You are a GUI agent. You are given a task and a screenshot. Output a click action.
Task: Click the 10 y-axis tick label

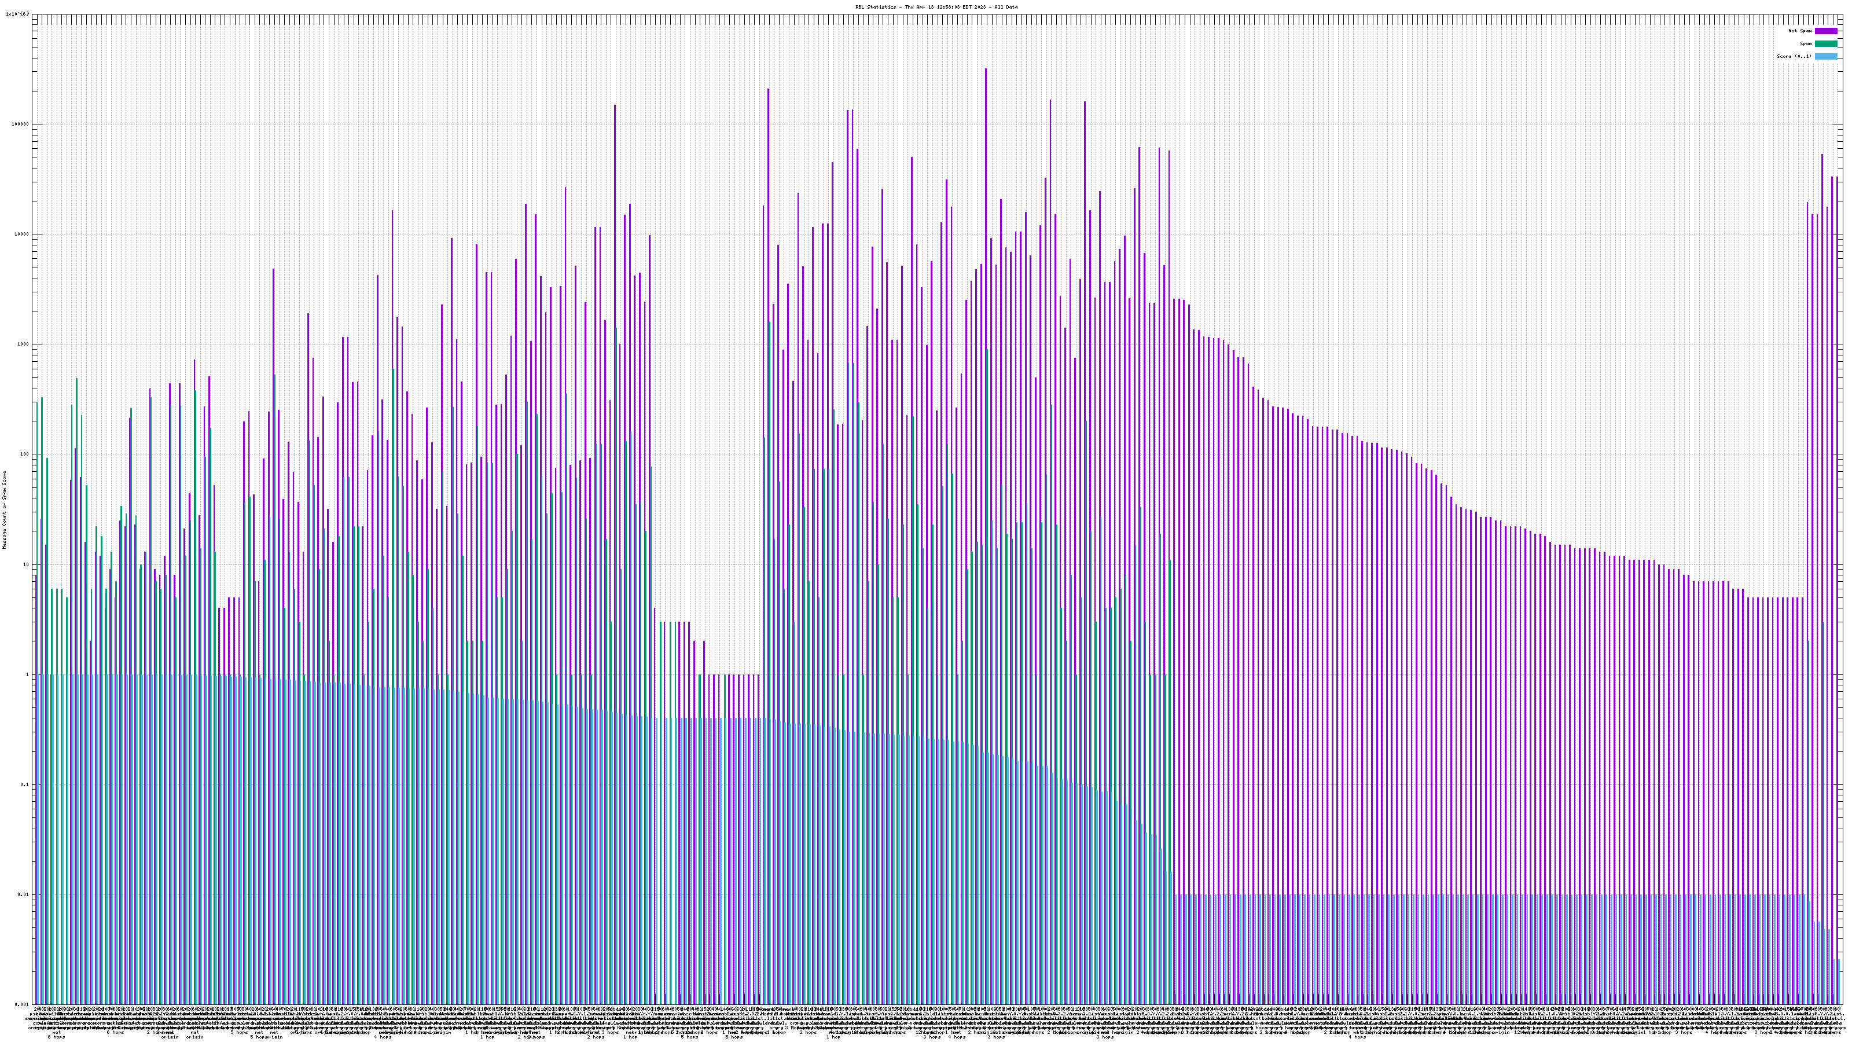[26, 564]
